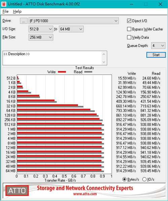The image size is (168, 201).
Task: Click the write value 917.12 MB/s
Action: 126,148
